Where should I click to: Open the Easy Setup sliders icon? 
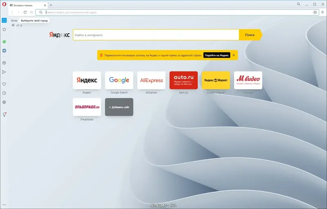click(323, 12)
